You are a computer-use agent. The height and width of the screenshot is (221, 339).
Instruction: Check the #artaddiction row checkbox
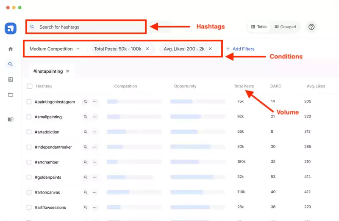(29, 132)
